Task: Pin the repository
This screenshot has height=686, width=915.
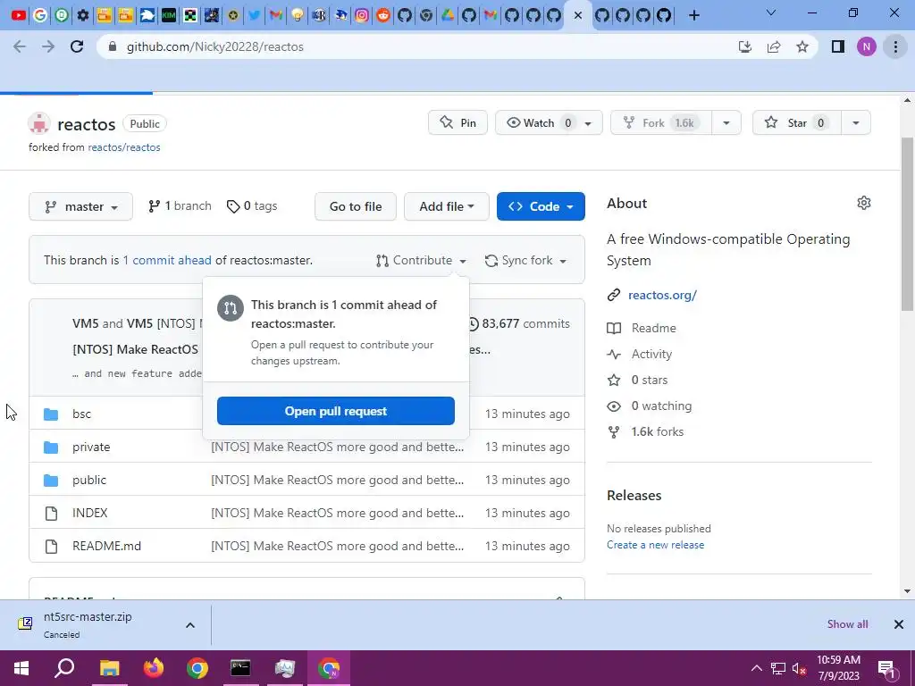Action: pyautogui.click(x=457, y=122)
